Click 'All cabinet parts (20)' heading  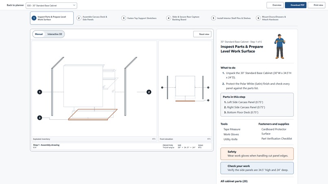[234, 181]
